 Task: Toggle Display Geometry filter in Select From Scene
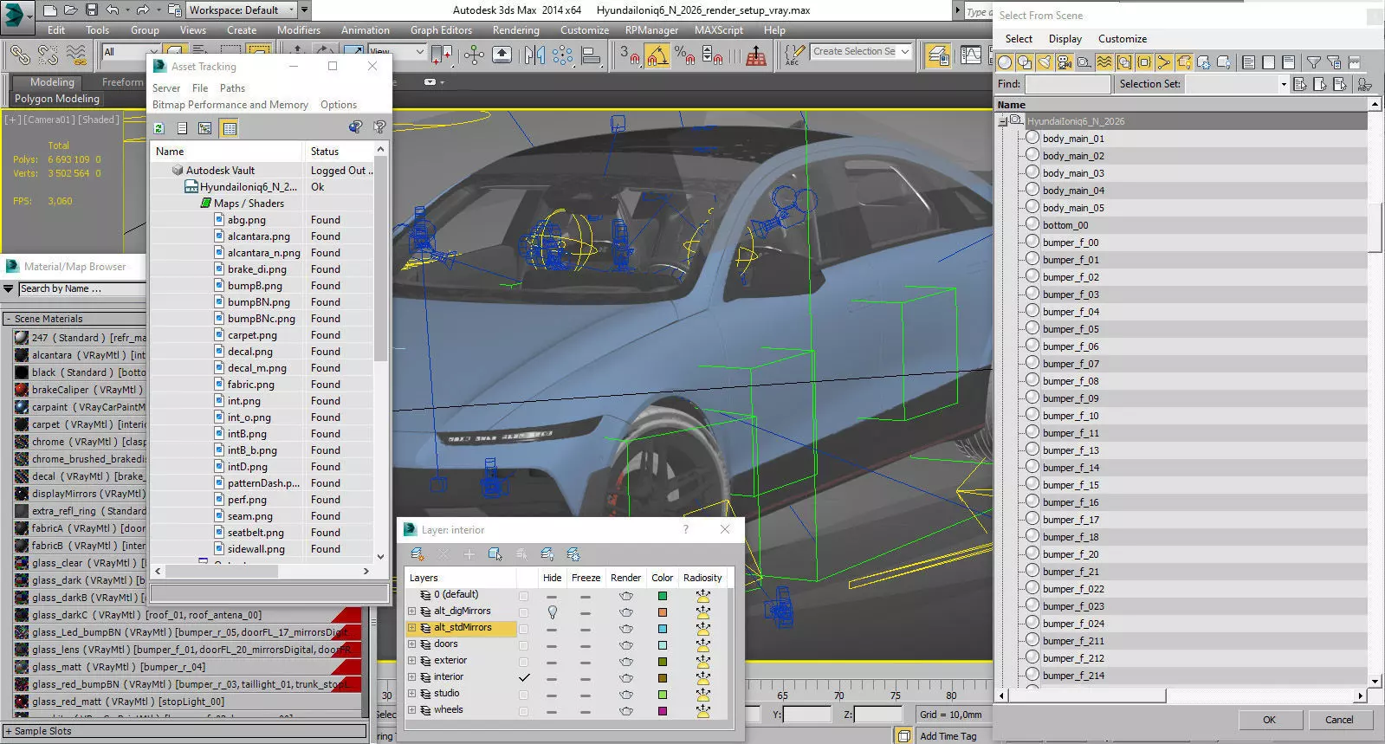coord(1005,62)
